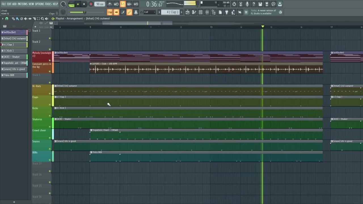This screenshot has height=204, width=363.
Task: Toggle wait for input before playing
Action: [x=116, y=4]
